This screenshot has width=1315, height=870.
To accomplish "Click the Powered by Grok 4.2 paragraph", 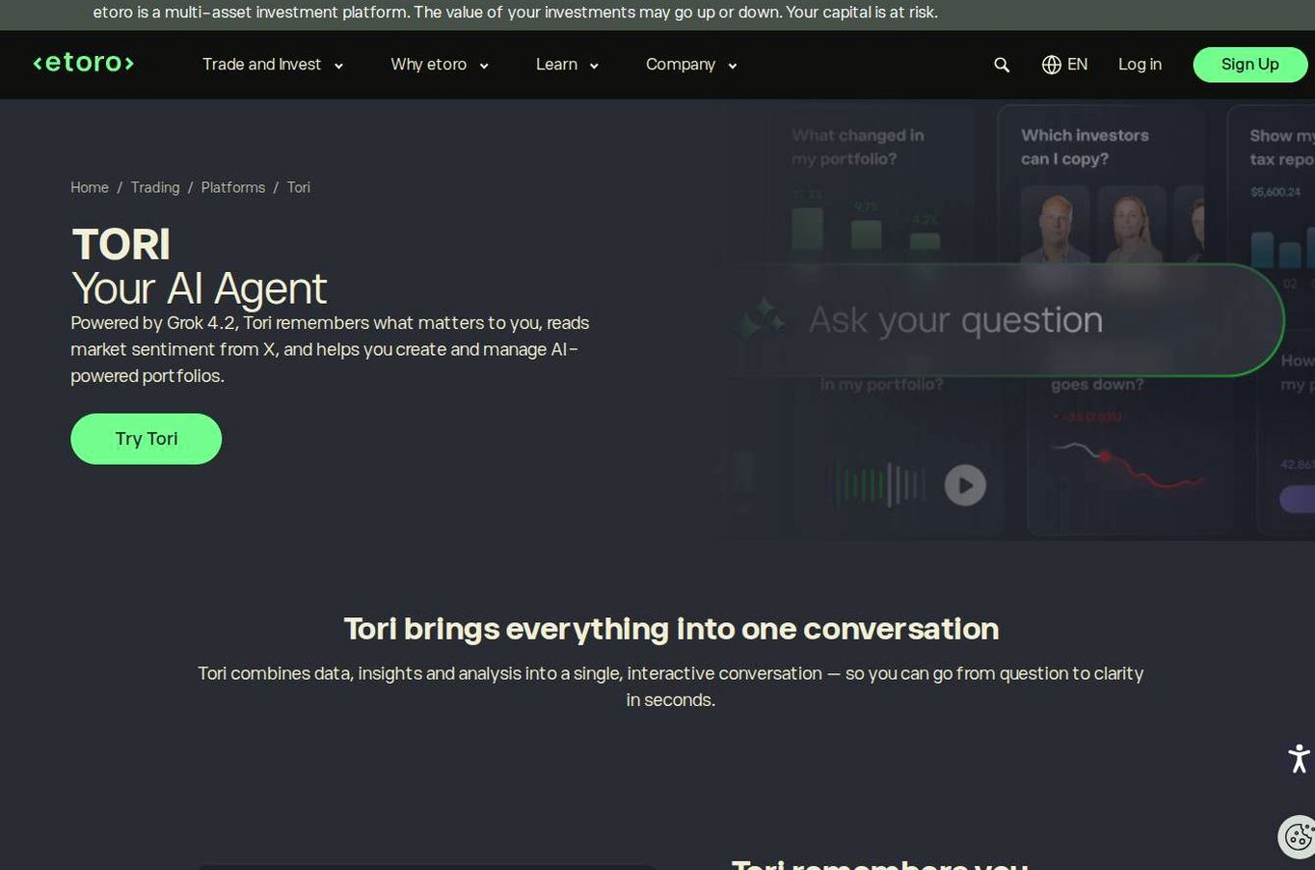I will pos(330,349).
